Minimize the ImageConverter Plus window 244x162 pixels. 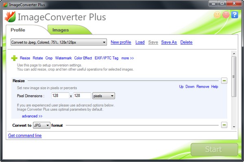click(213, 3)
